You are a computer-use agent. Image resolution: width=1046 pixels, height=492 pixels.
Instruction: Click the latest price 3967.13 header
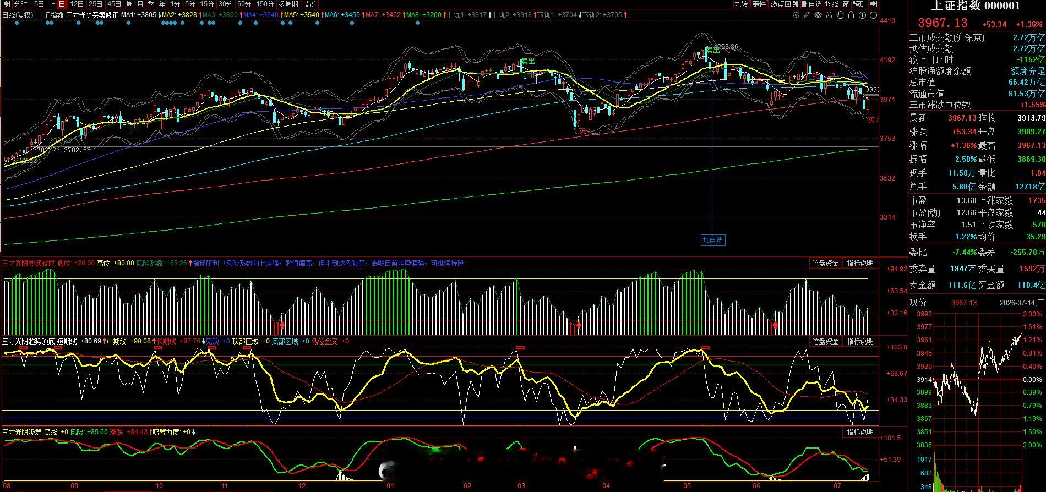pyautogui.click(x=943, y=23)
